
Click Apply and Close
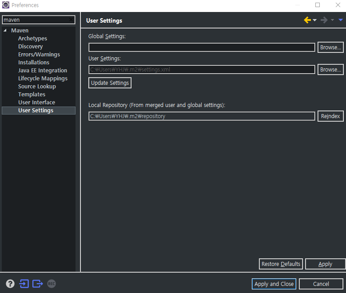274,284
